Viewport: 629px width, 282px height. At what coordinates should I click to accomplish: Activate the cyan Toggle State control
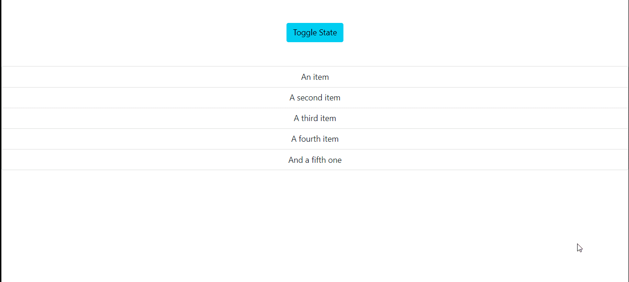(x=314, y=32)
